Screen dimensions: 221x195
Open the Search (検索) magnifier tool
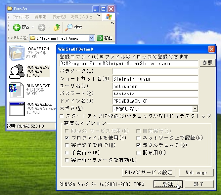click(x=69, y=27)
